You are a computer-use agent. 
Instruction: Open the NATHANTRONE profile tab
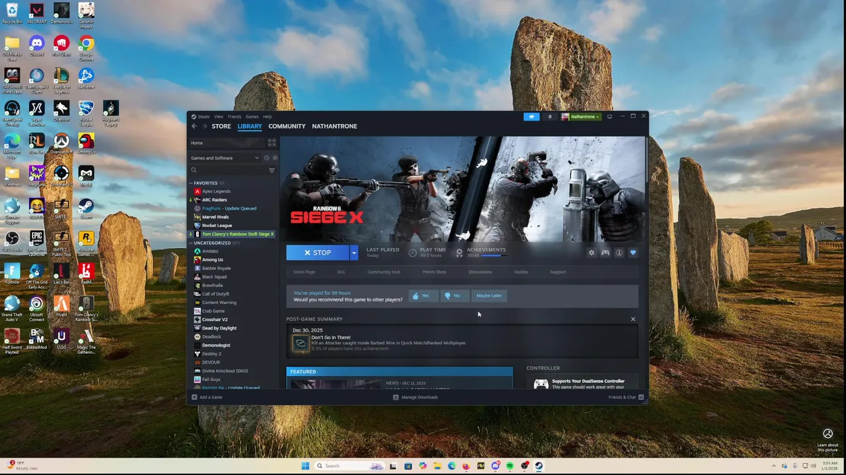(334, 126)
